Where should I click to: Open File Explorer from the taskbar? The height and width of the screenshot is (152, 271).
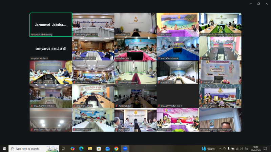point(90,149)
